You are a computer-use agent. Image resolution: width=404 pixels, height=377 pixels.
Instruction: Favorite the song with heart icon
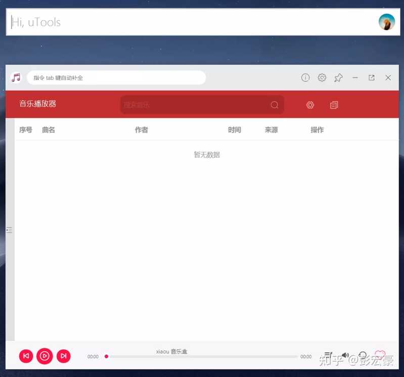[380, 355]
